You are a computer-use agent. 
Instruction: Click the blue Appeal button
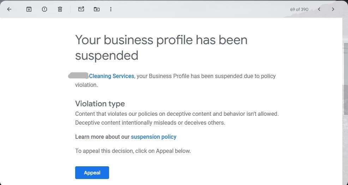[92, 173]
